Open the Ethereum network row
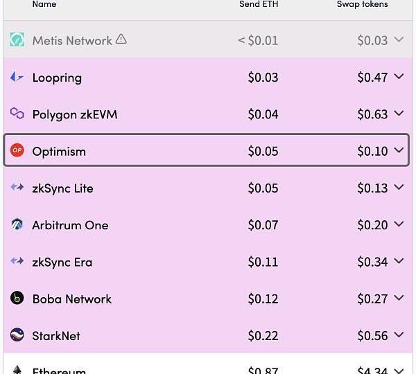Viewport: 416px width, 374px height. coord(59,370)
